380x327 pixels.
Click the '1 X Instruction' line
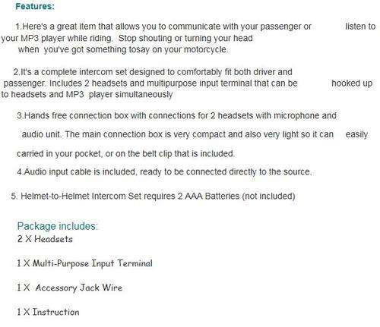[x=48, y=312]
